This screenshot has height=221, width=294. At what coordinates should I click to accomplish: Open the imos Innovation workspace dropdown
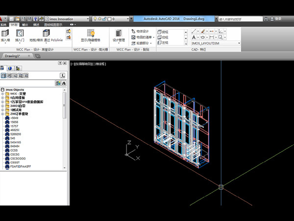tap(89, 19)
